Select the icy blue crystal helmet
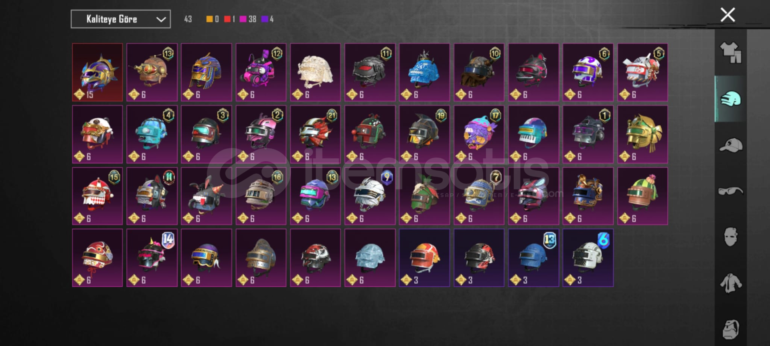770x346 pixels. (x=370, y=258)
